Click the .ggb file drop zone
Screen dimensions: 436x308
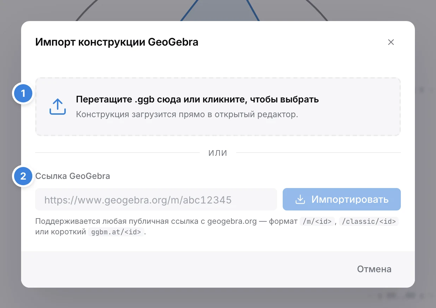tap(218, 107)
